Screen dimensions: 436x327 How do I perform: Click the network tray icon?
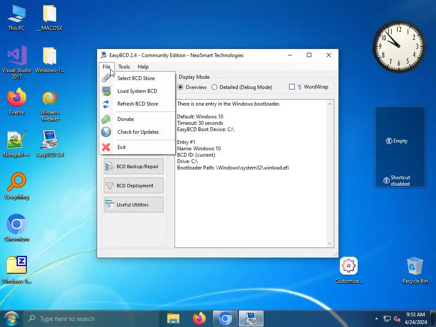pos(387,318)
